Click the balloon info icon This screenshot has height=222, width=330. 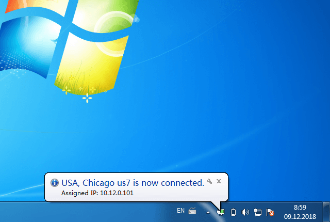pos(55,183)
